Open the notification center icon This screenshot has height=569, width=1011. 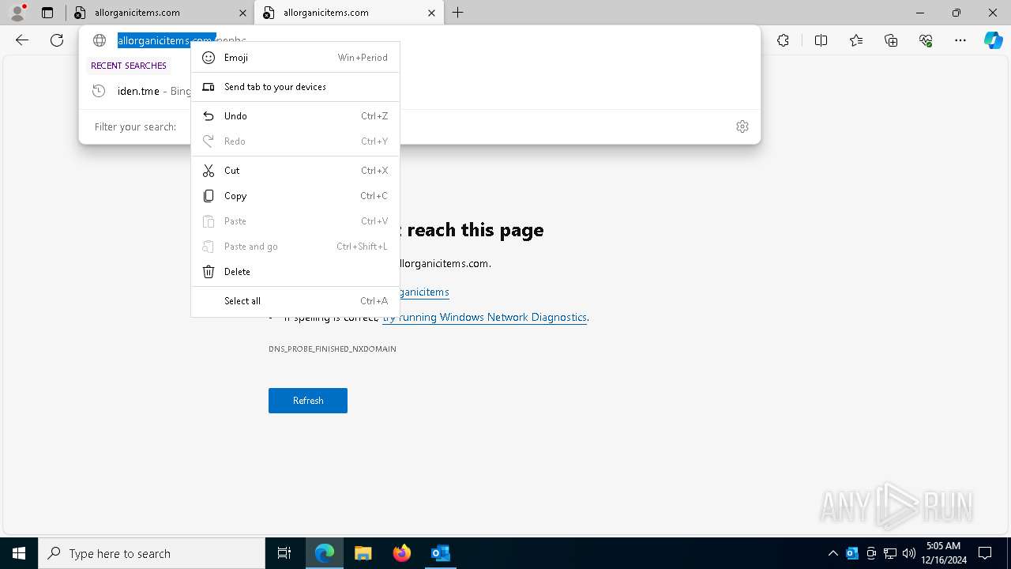(985, 553)
